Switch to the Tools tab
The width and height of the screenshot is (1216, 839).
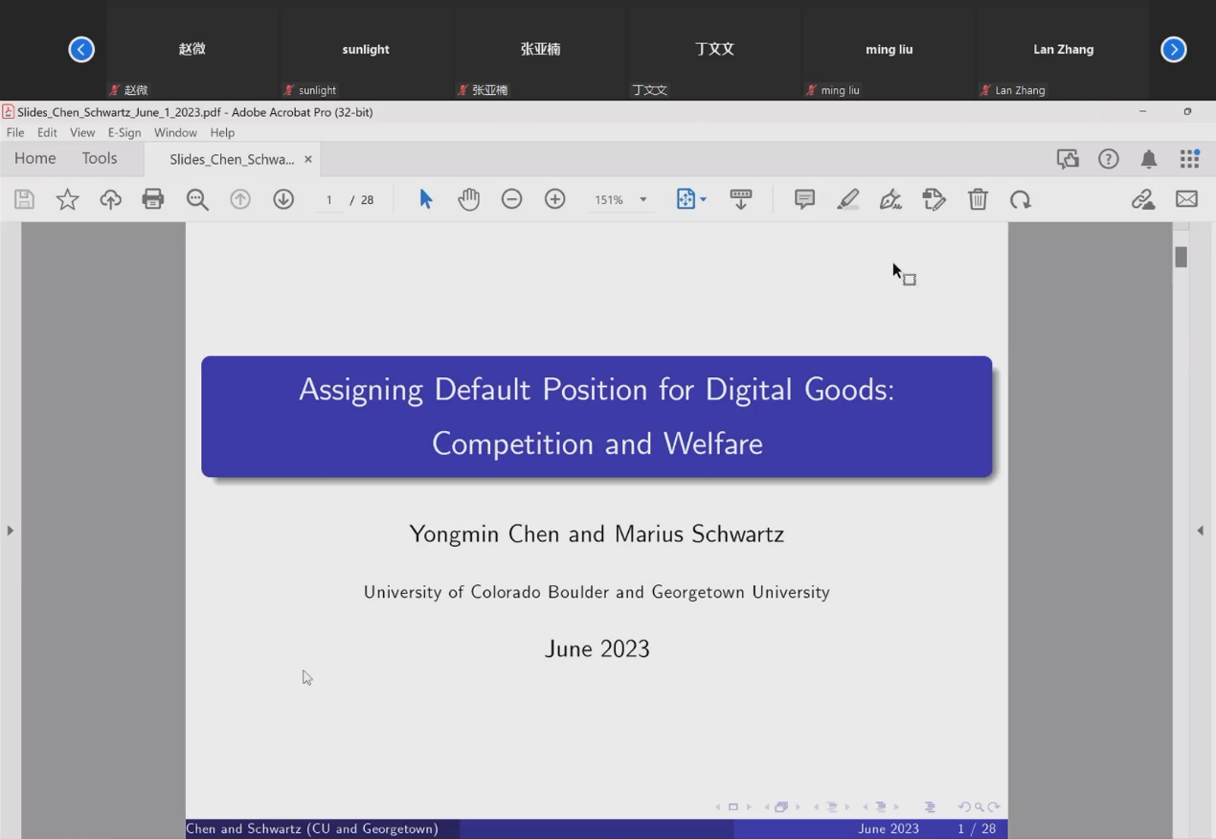(100, 159)
